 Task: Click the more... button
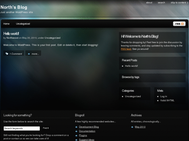[x=33, y=53]
